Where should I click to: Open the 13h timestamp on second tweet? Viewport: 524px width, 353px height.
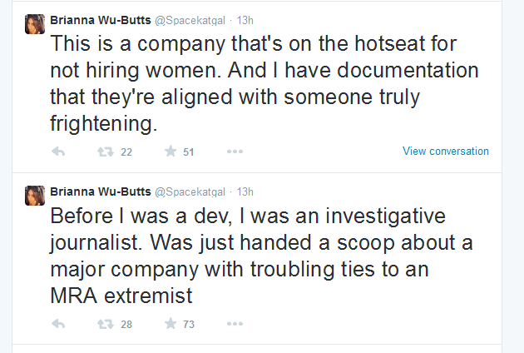[245, 192]
